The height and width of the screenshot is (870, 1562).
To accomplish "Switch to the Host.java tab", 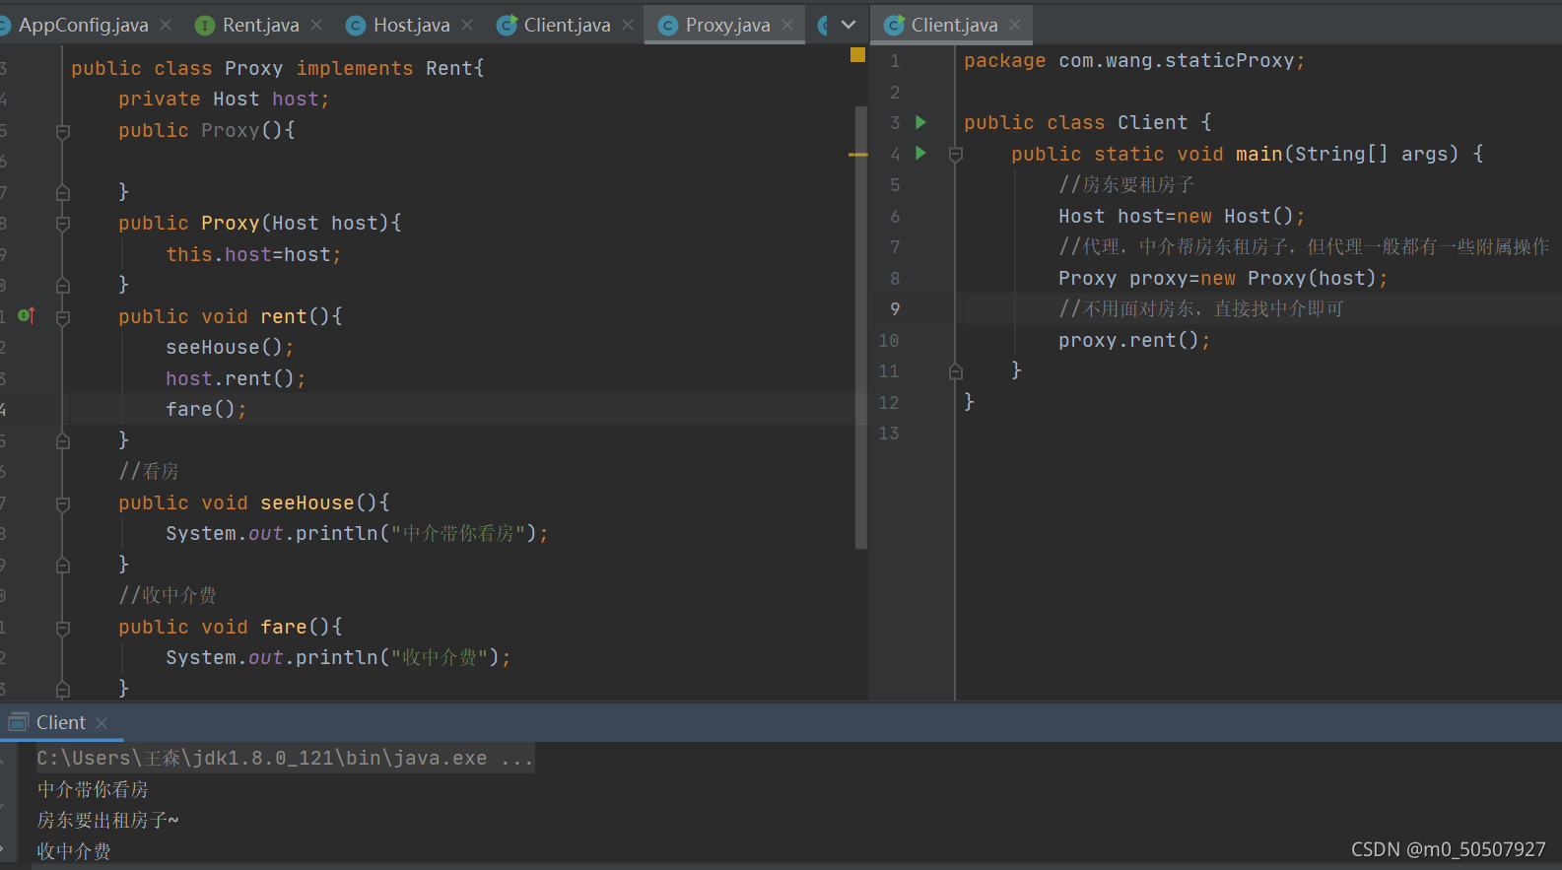I will 411,25.
